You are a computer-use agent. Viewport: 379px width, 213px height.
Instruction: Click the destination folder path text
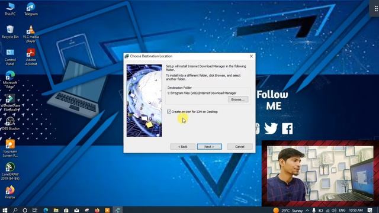click(x=201, y=93)
